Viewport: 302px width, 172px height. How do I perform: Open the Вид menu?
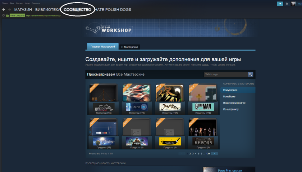12,3
